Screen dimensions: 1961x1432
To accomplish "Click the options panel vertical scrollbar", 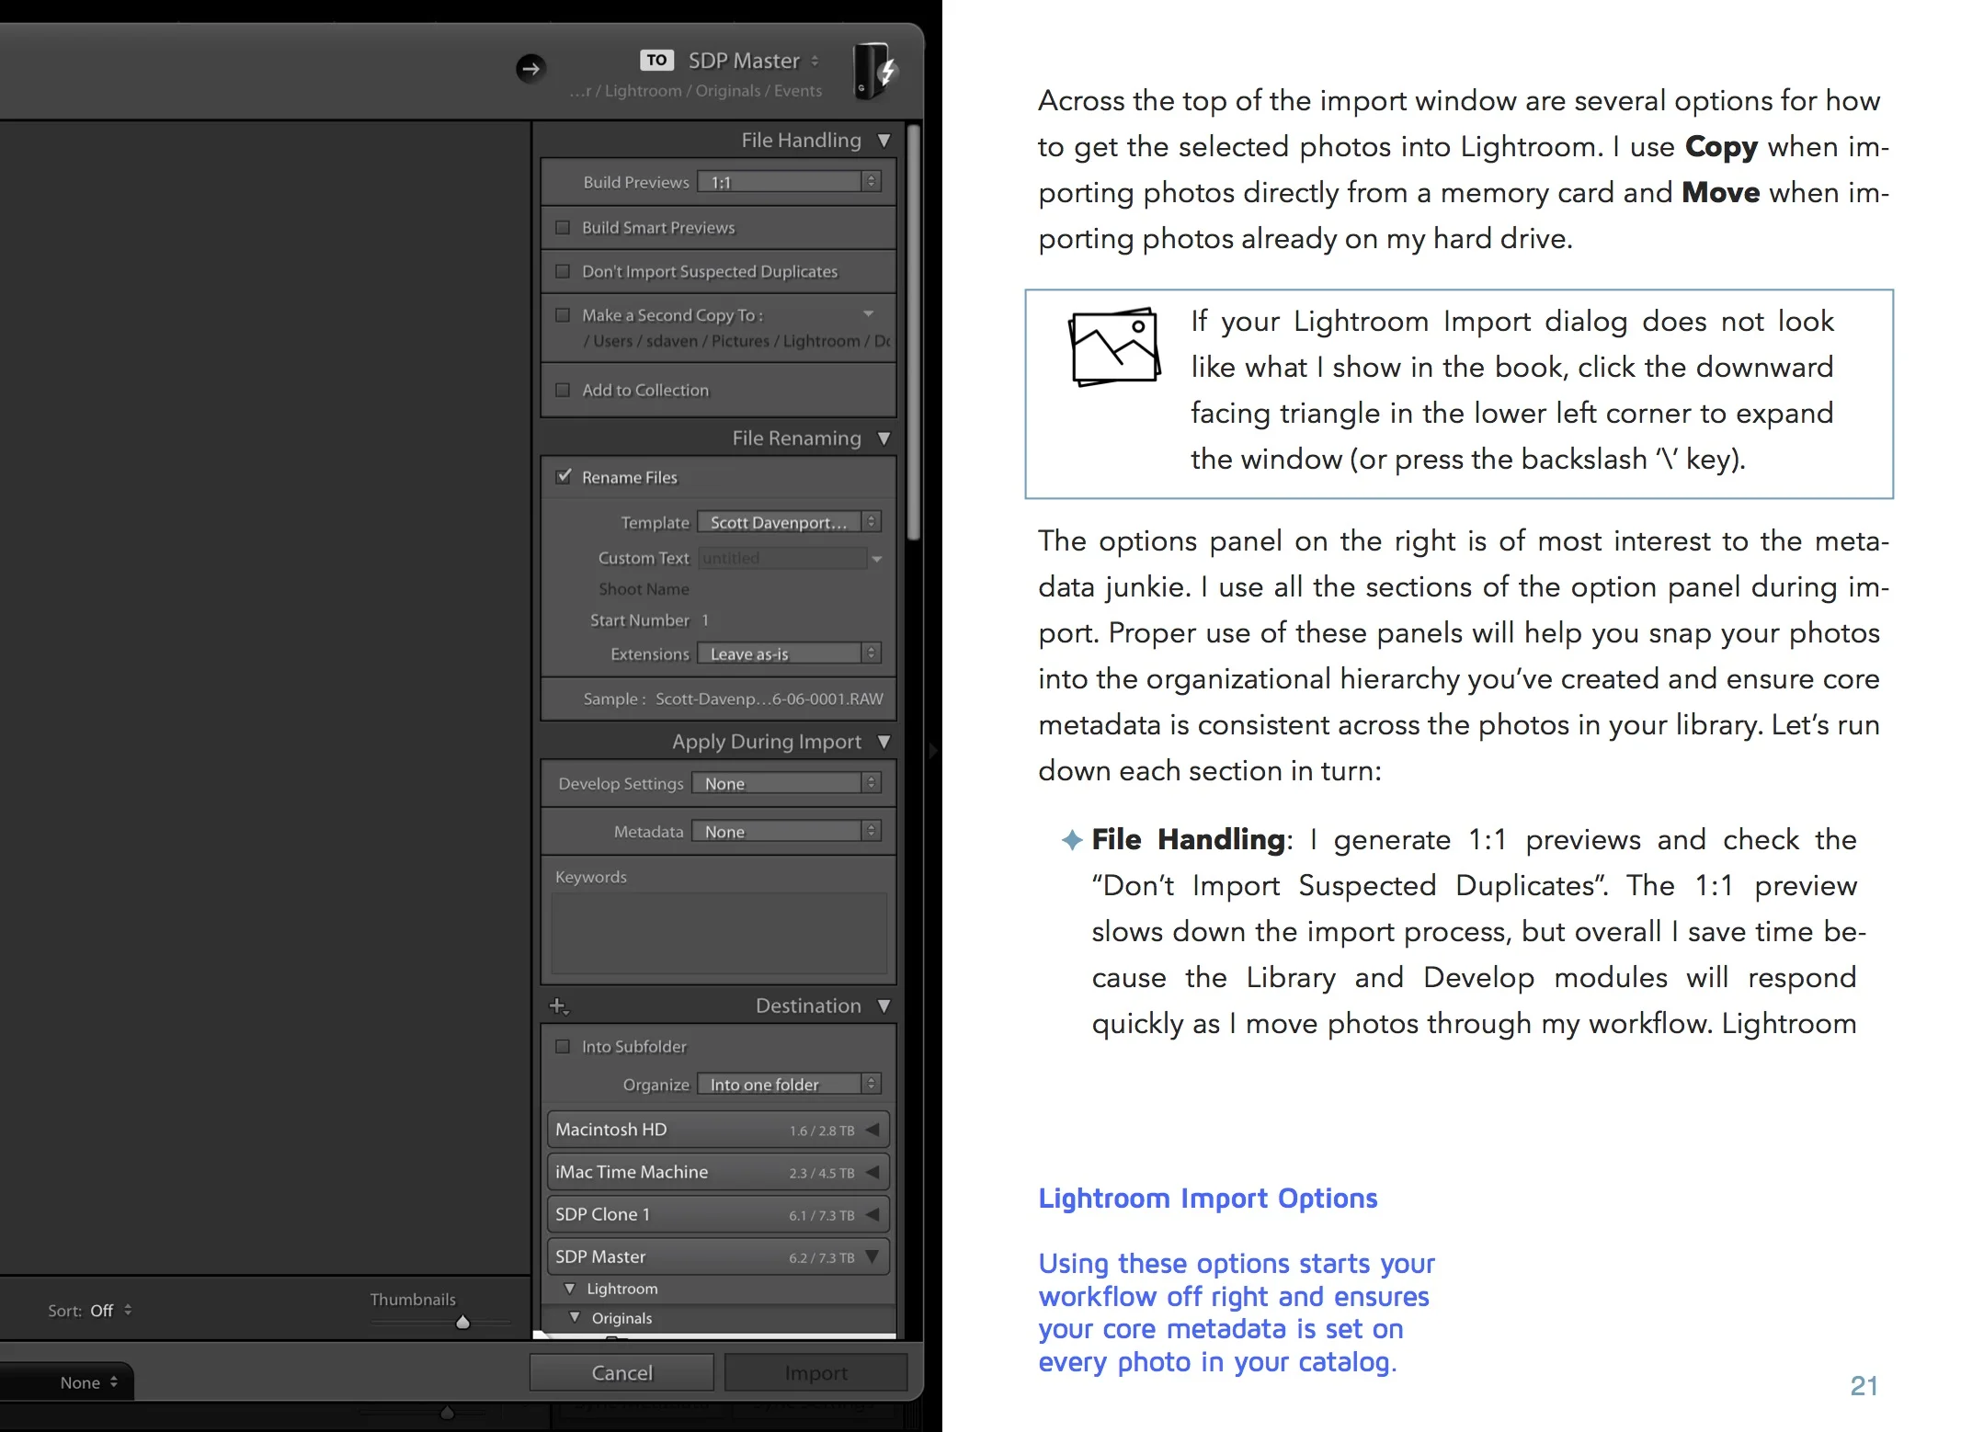I will point(913,331).
